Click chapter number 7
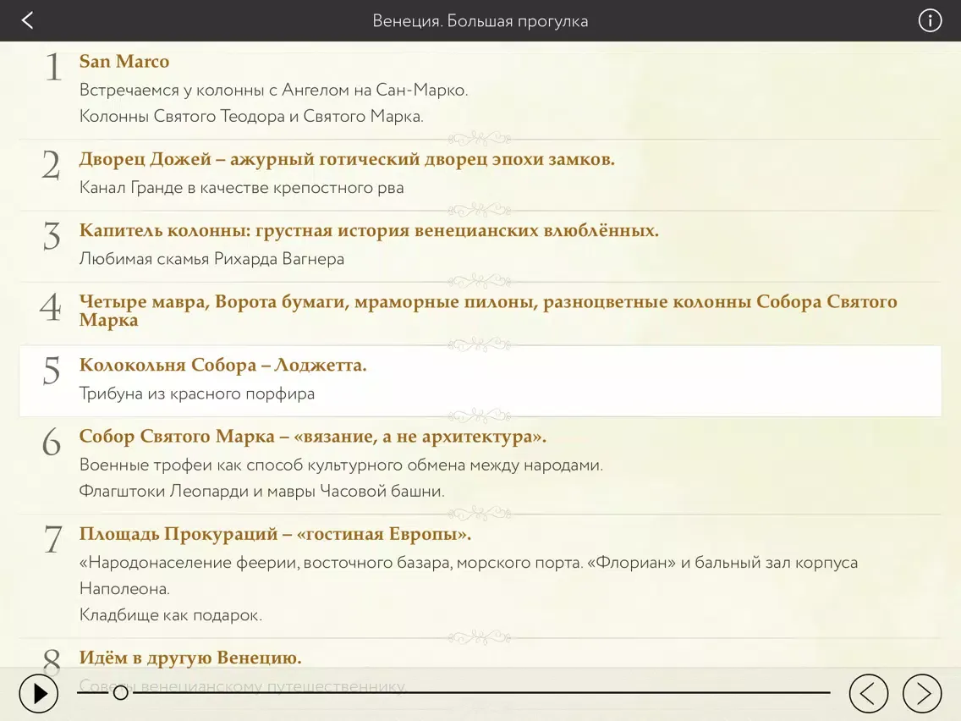Screen dimensions: 961x721 point(52,541)
